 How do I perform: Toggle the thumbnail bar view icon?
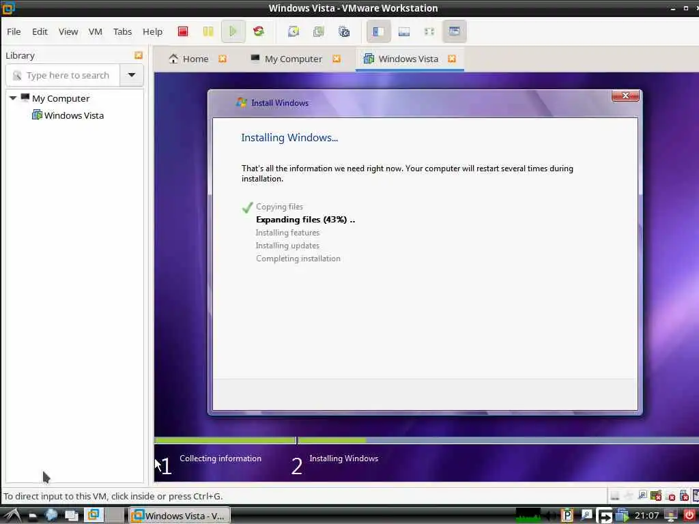tap(404, 31)
